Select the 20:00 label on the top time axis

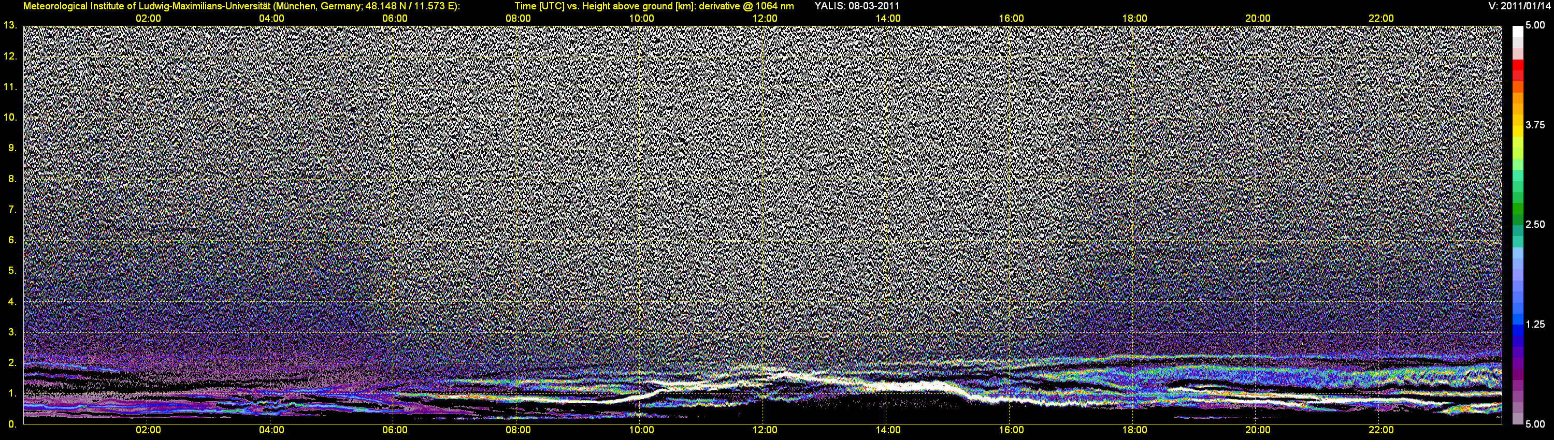coord(1258,19)
